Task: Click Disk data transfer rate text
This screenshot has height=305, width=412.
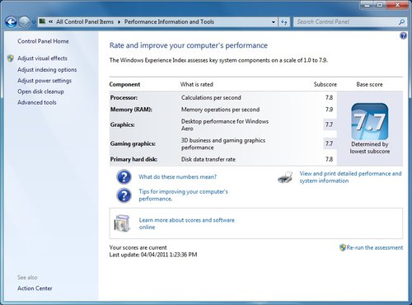Action: [x=208, y=159]
